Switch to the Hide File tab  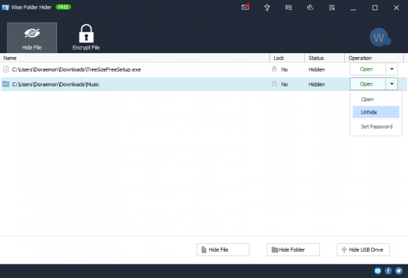click(x=32, y=37)
